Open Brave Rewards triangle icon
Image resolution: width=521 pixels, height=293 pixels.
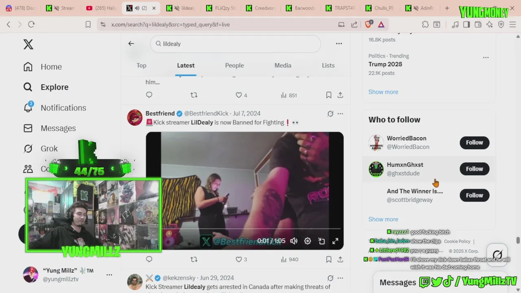click(x=381, y=24)
